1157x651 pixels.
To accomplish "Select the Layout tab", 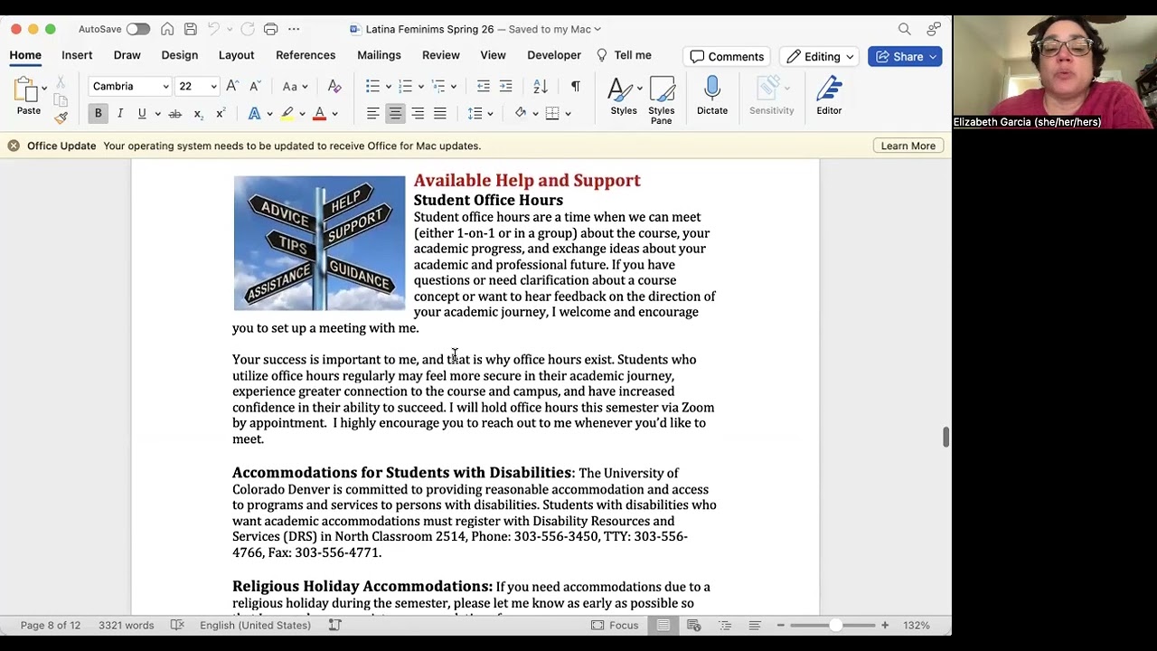I will pyautogui.click(x=236, y=55).
